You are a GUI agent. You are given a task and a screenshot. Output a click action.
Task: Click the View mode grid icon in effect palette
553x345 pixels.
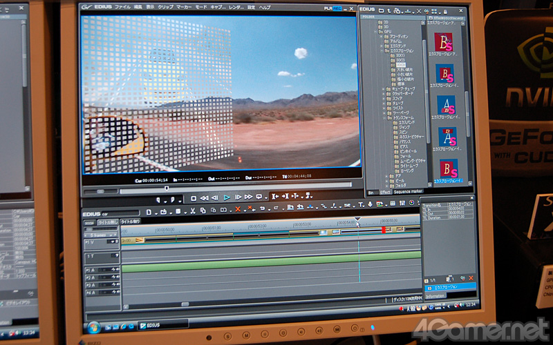coord(435,11)
